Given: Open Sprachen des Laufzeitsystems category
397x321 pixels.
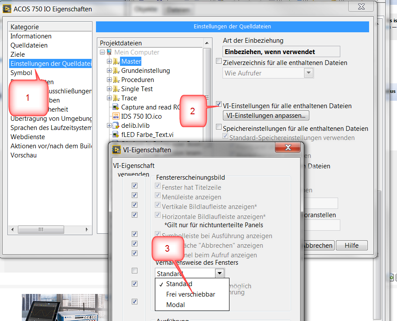Looking at the screenshot, I should coord(51,128).
